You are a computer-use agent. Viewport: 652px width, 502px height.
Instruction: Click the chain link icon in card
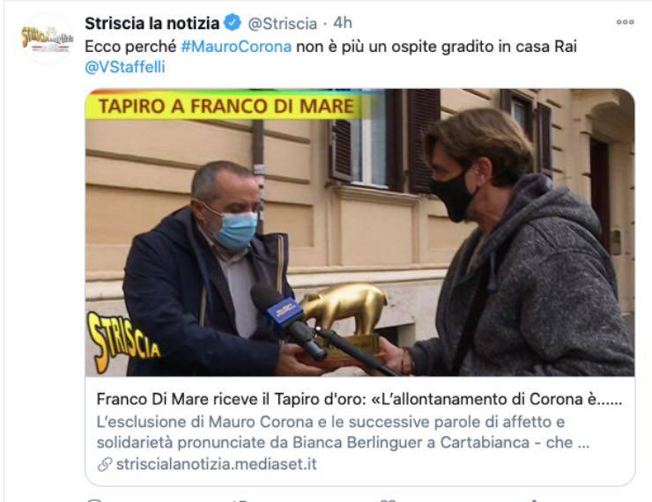[105, 464]
